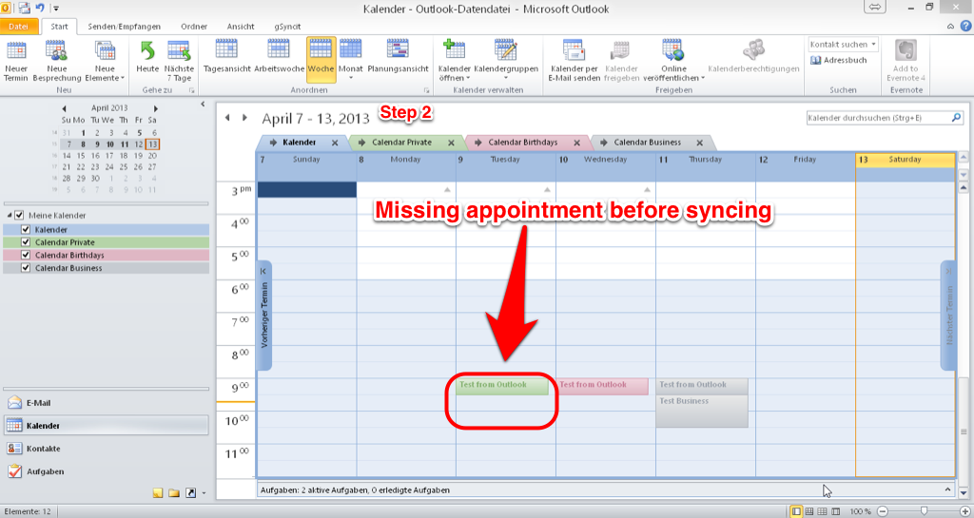The image size is (974, 518).
Task: Go to E-Mail in navigation pane
Action: click(x=39, y=402)
